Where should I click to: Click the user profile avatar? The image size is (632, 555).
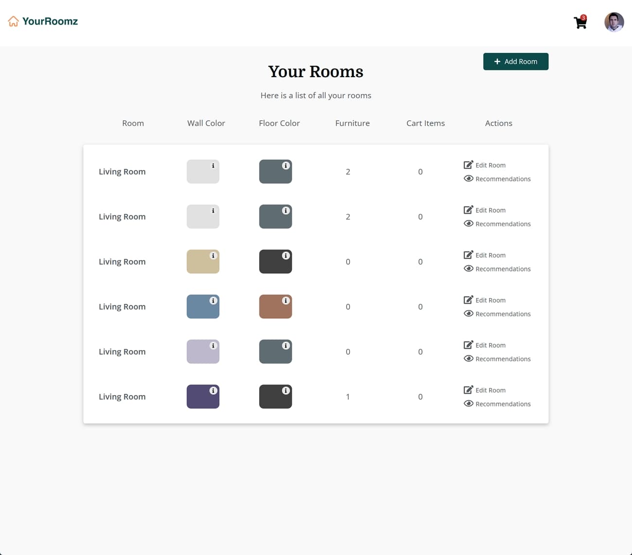click(x=614, y=22)
